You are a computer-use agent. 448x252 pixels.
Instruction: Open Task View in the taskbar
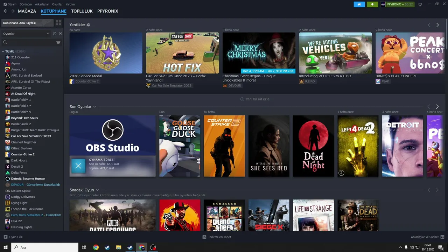84,247
